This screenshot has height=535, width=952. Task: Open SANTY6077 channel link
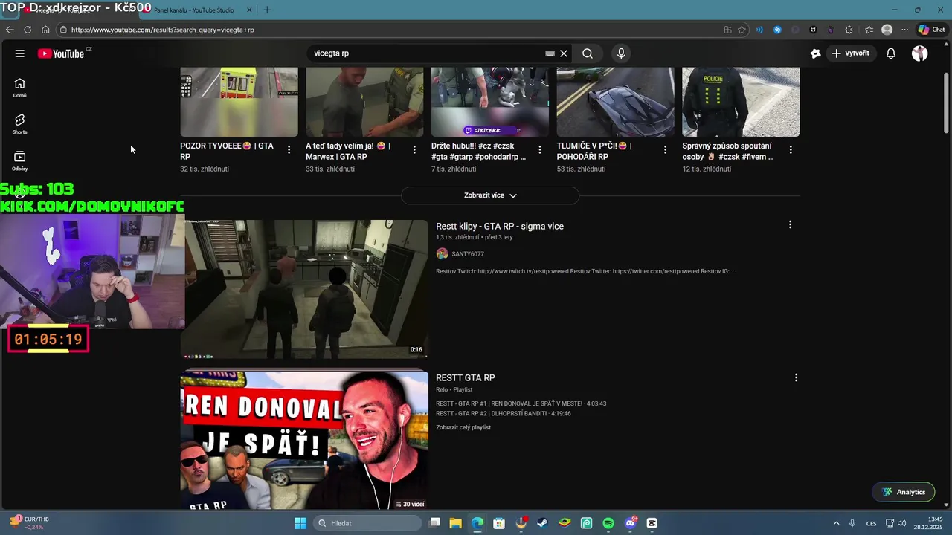click(x=467, y=254)
